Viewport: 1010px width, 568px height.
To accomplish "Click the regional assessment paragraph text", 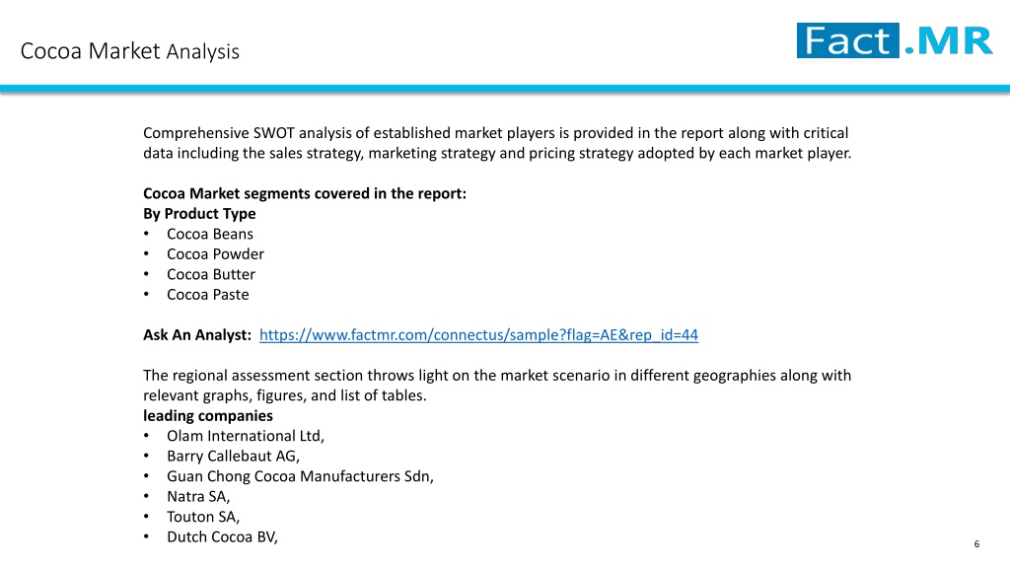I will point(497,386).
